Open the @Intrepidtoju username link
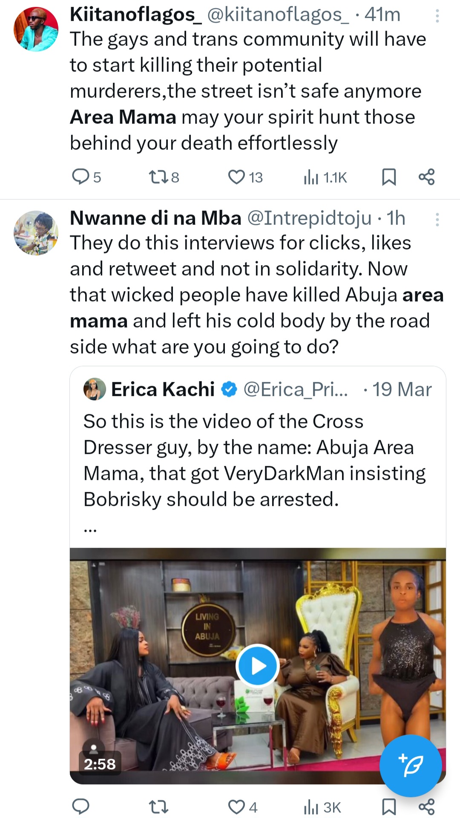Image resolution: width=460 pixels, height=818 pixels. point(309,218)
